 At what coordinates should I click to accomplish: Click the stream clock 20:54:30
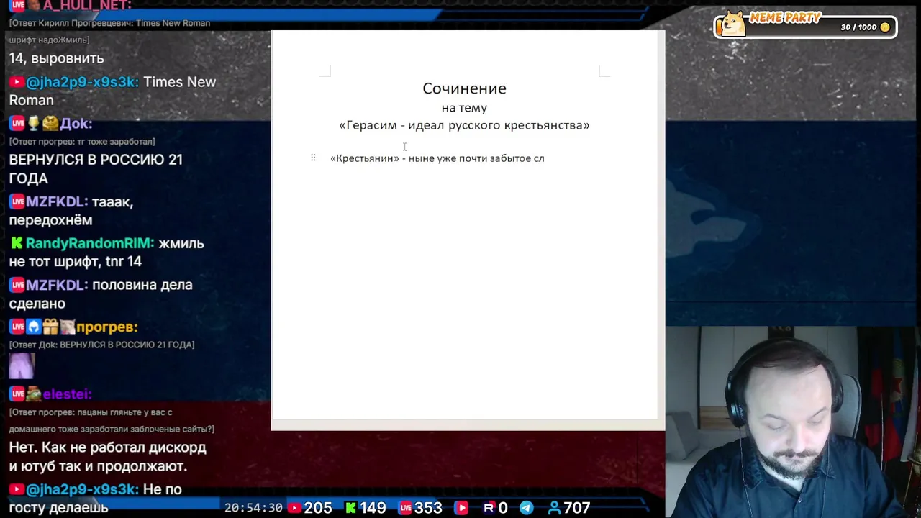pos(253,508)
